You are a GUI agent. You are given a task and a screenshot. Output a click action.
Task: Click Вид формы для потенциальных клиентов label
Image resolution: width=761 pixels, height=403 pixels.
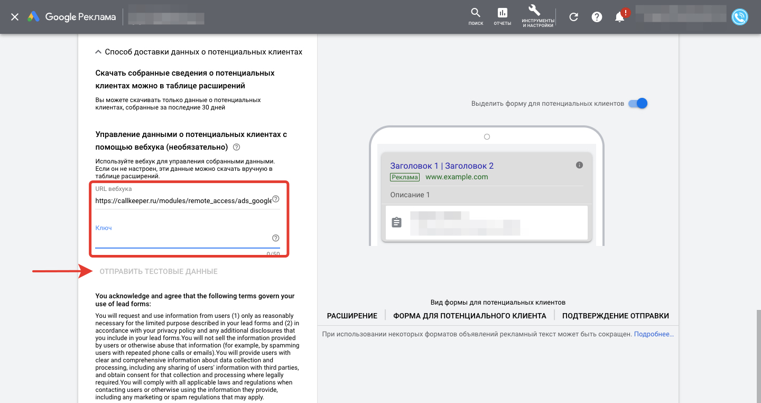click(498, 303)
